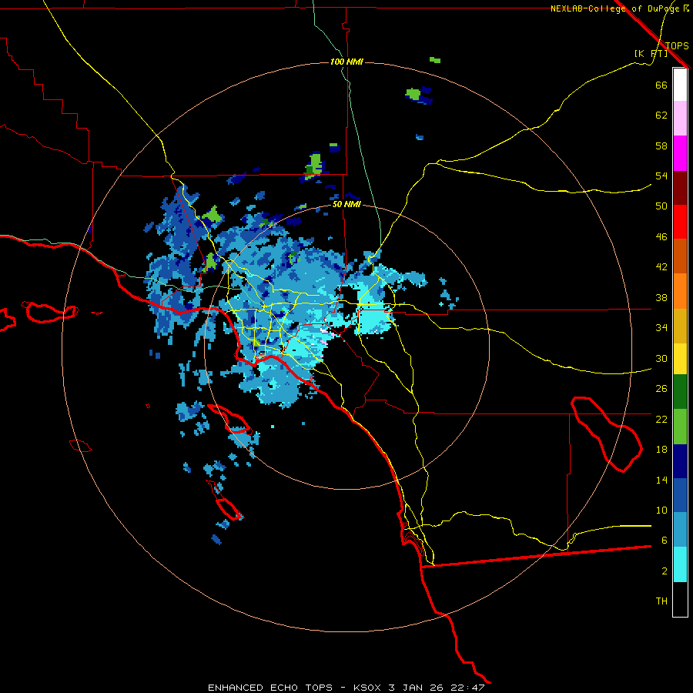Pick the dark green legend swatch
This screenshot has height=693, width=693.
[x=680, y=392]
